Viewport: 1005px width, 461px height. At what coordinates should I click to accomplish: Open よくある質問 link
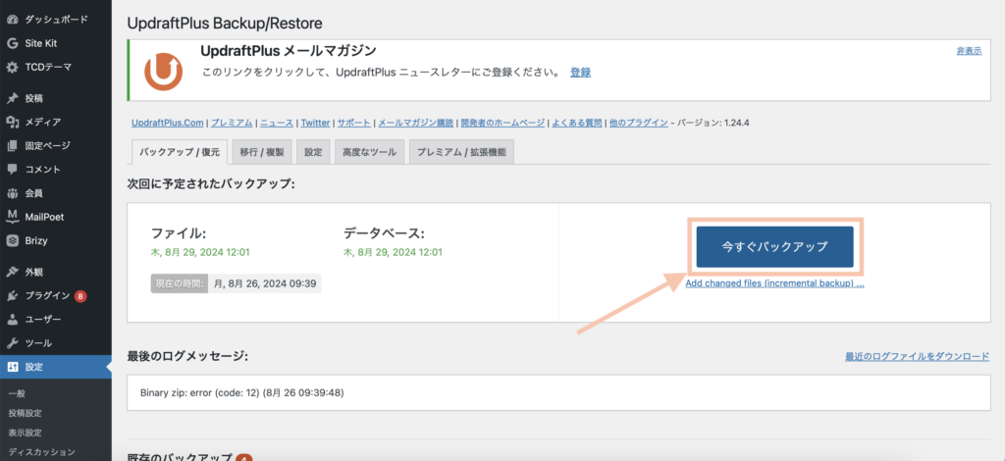tap(577, 123)
